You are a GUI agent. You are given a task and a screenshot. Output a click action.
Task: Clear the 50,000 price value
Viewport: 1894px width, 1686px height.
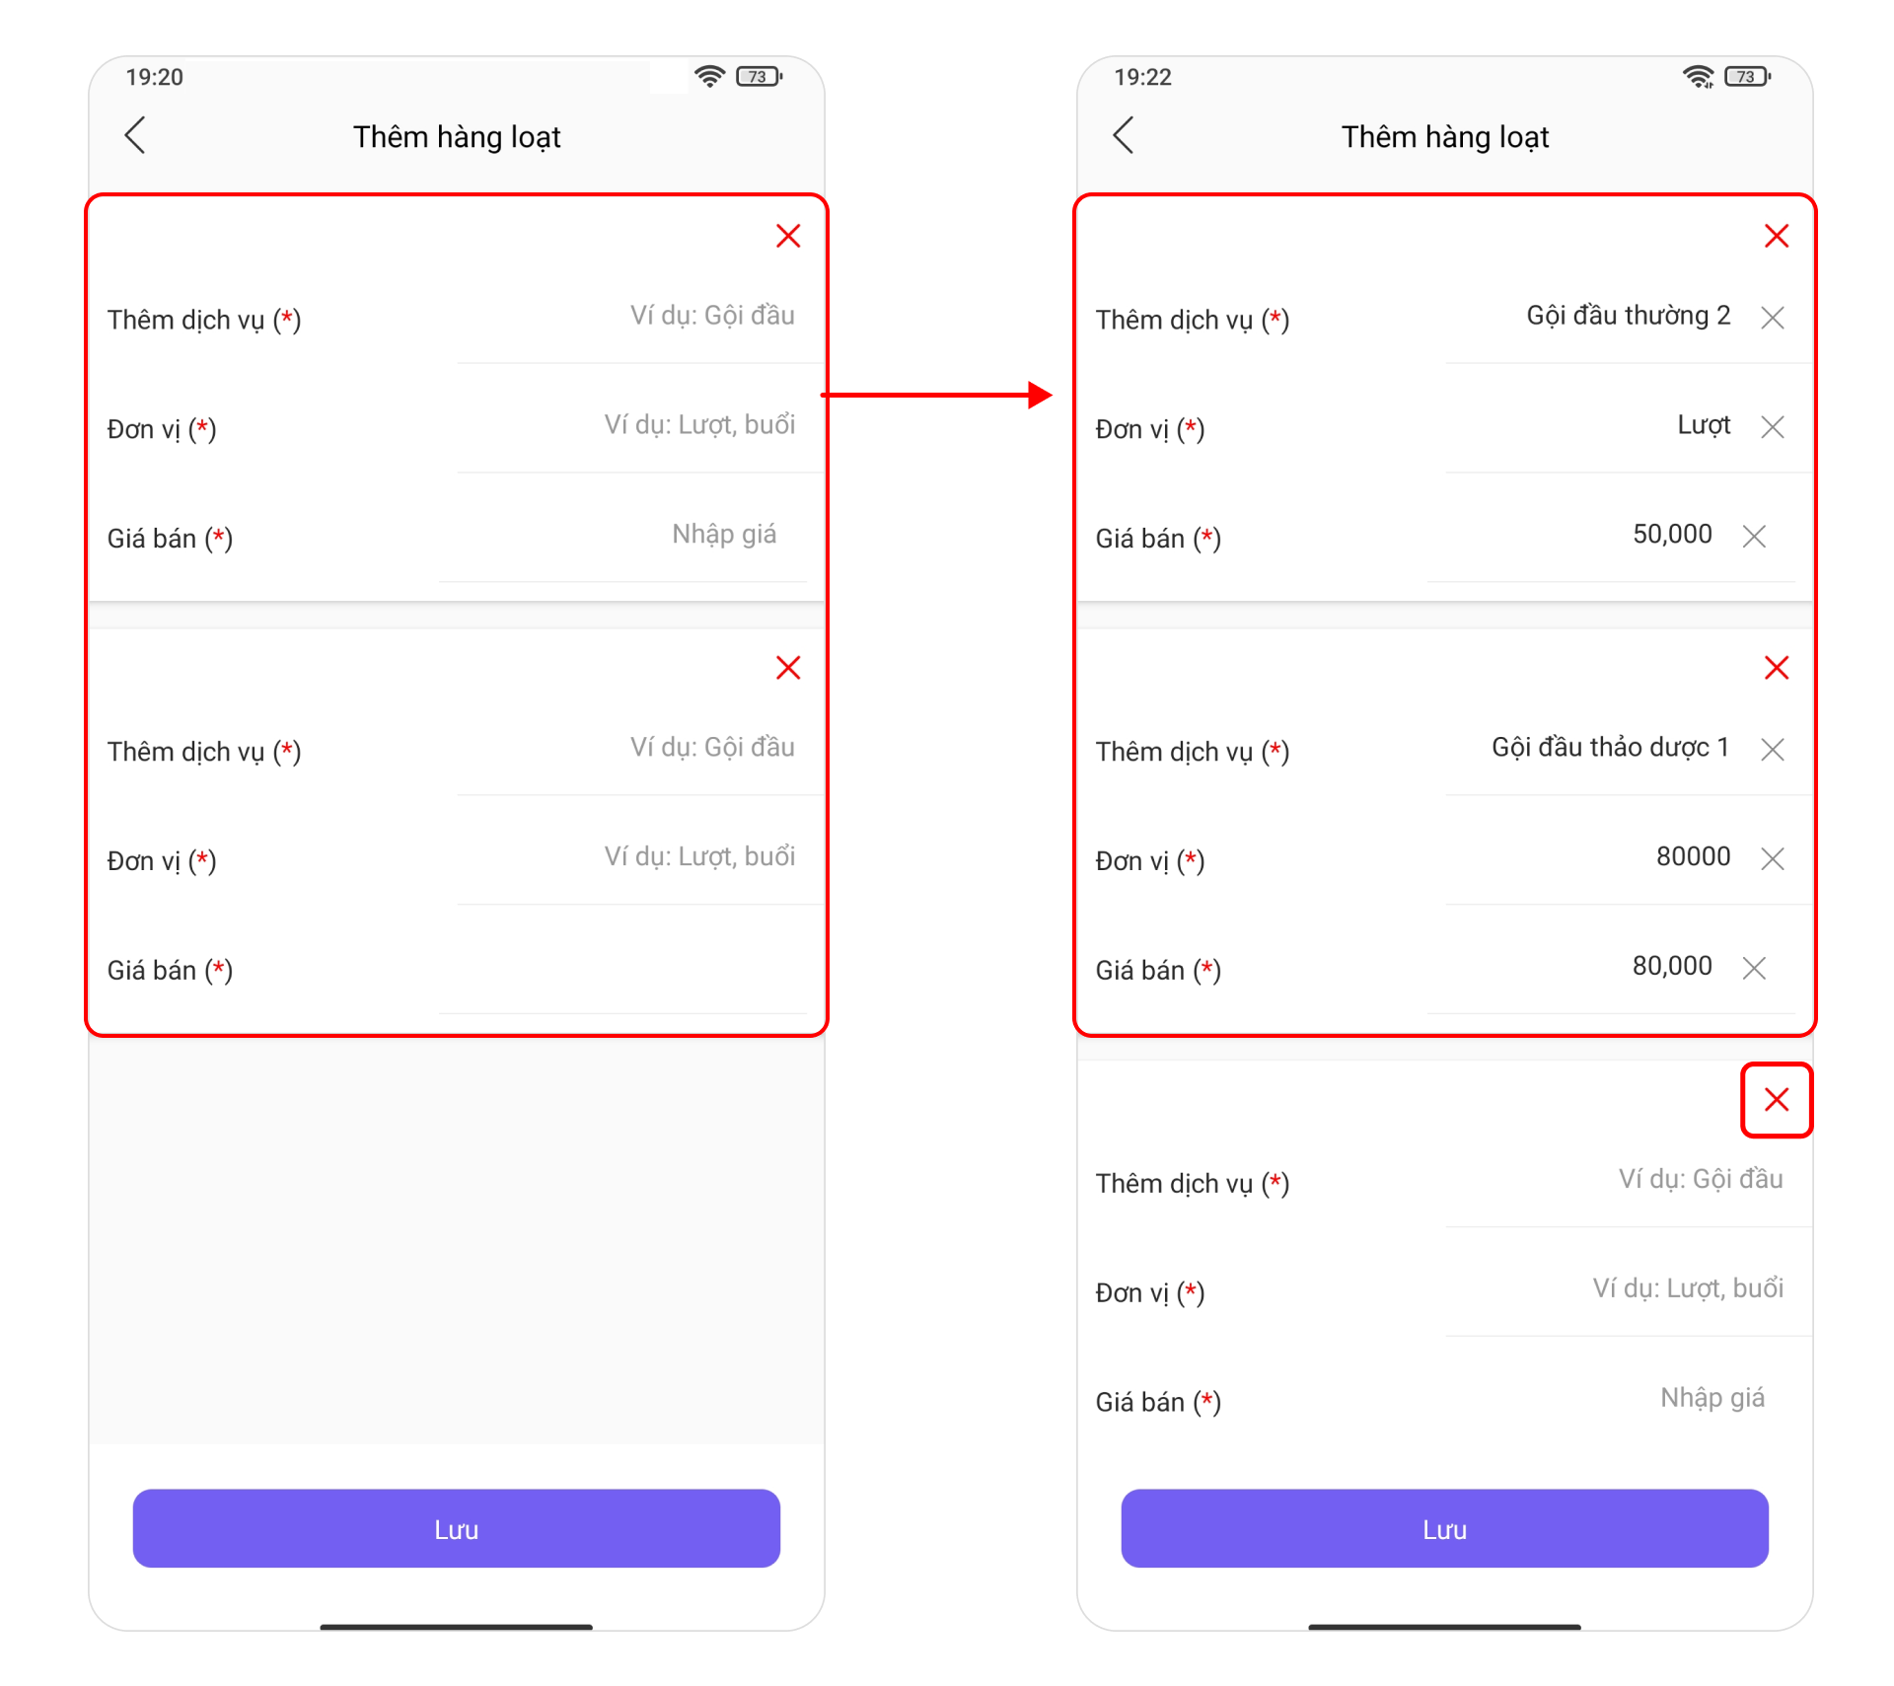coord(1754,537)
